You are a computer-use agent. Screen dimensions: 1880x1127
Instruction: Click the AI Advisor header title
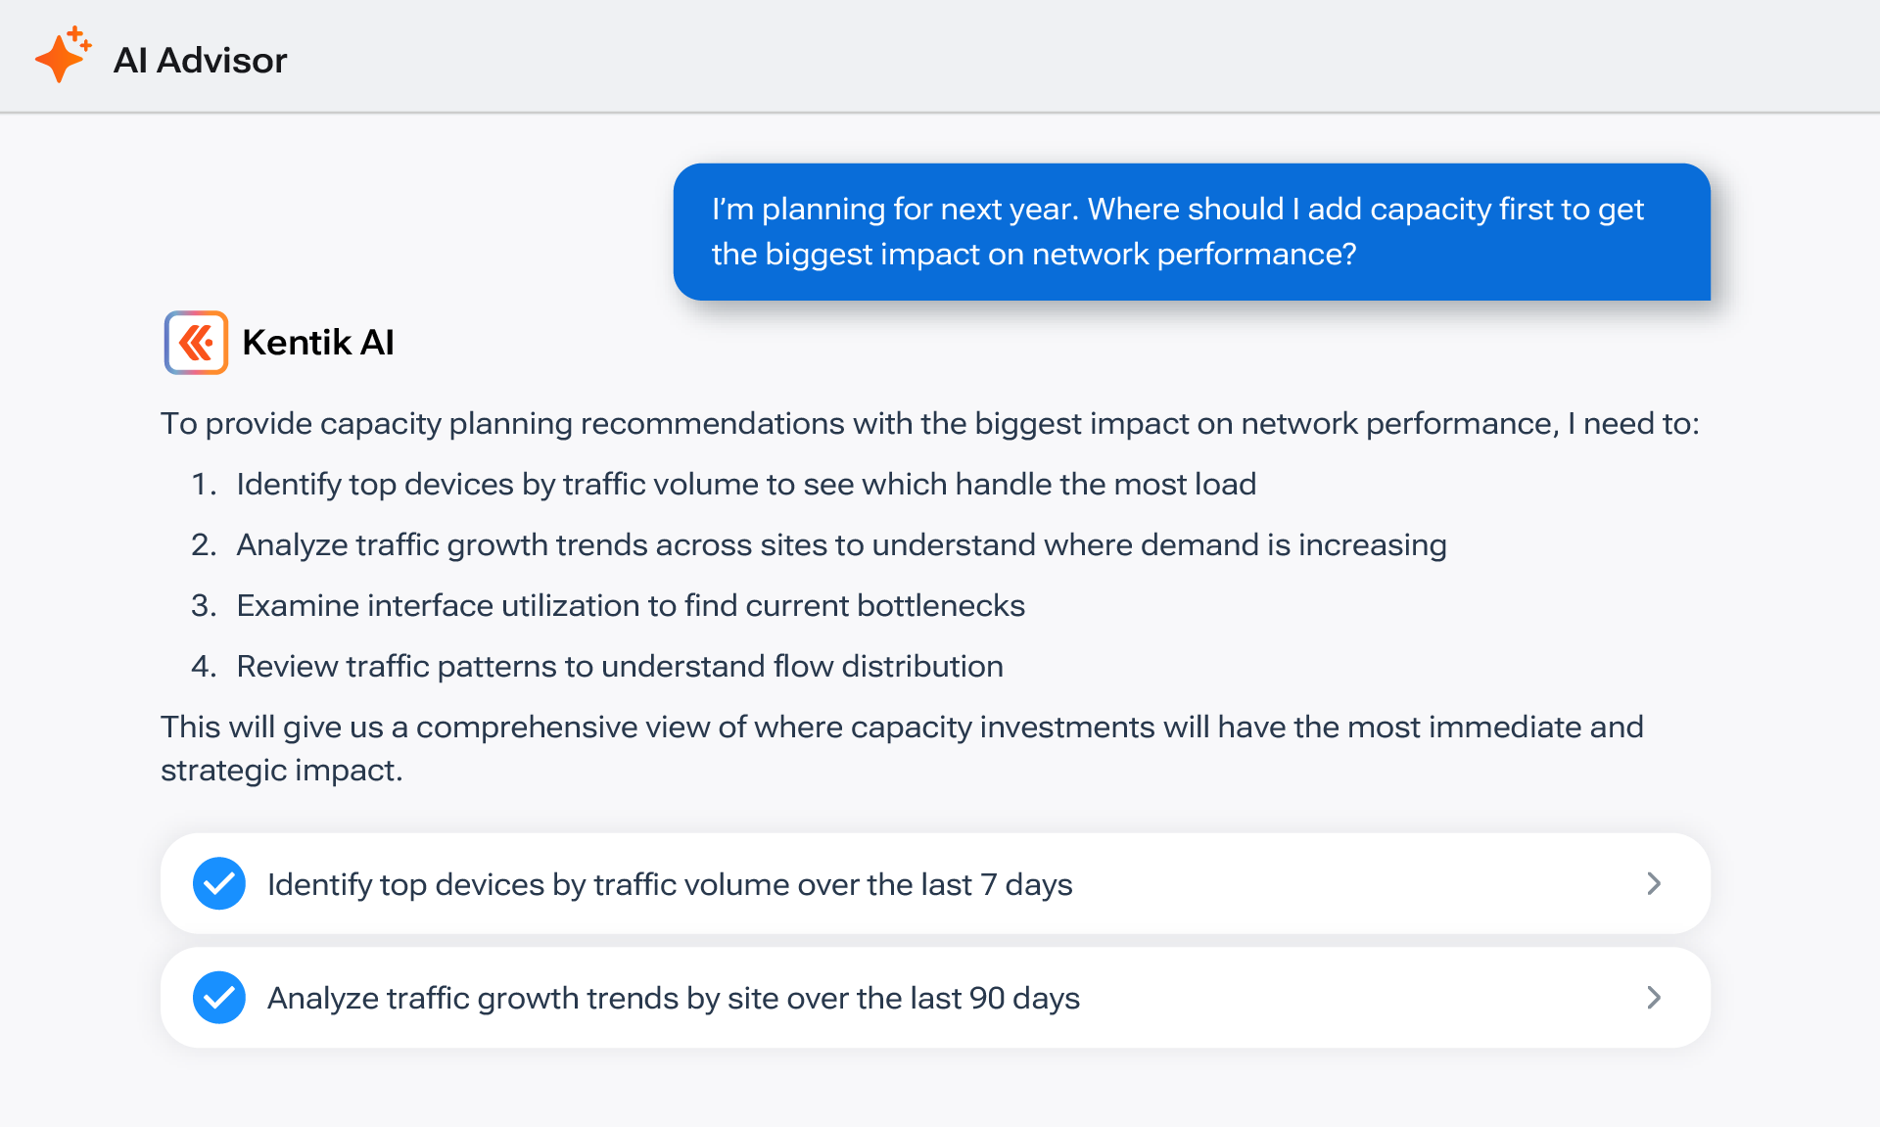[x=201, y=60]
